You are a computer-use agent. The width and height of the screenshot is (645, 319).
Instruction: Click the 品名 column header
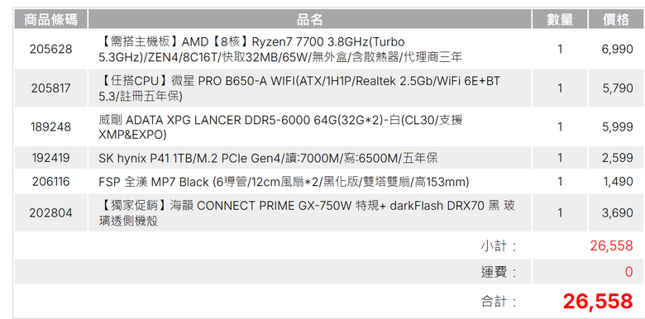tap(310, 19)
